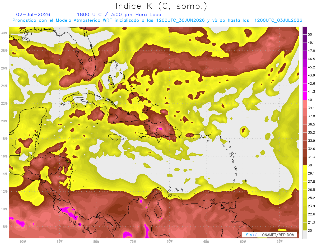Click the colorbar value '21.3'
Screen dimensions: 317x245
pos(311,223)
